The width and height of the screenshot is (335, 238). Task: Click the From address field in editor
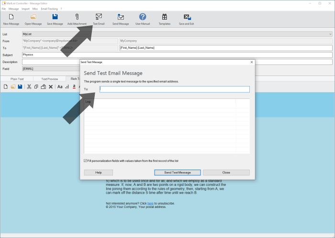(x=70, y=41)
